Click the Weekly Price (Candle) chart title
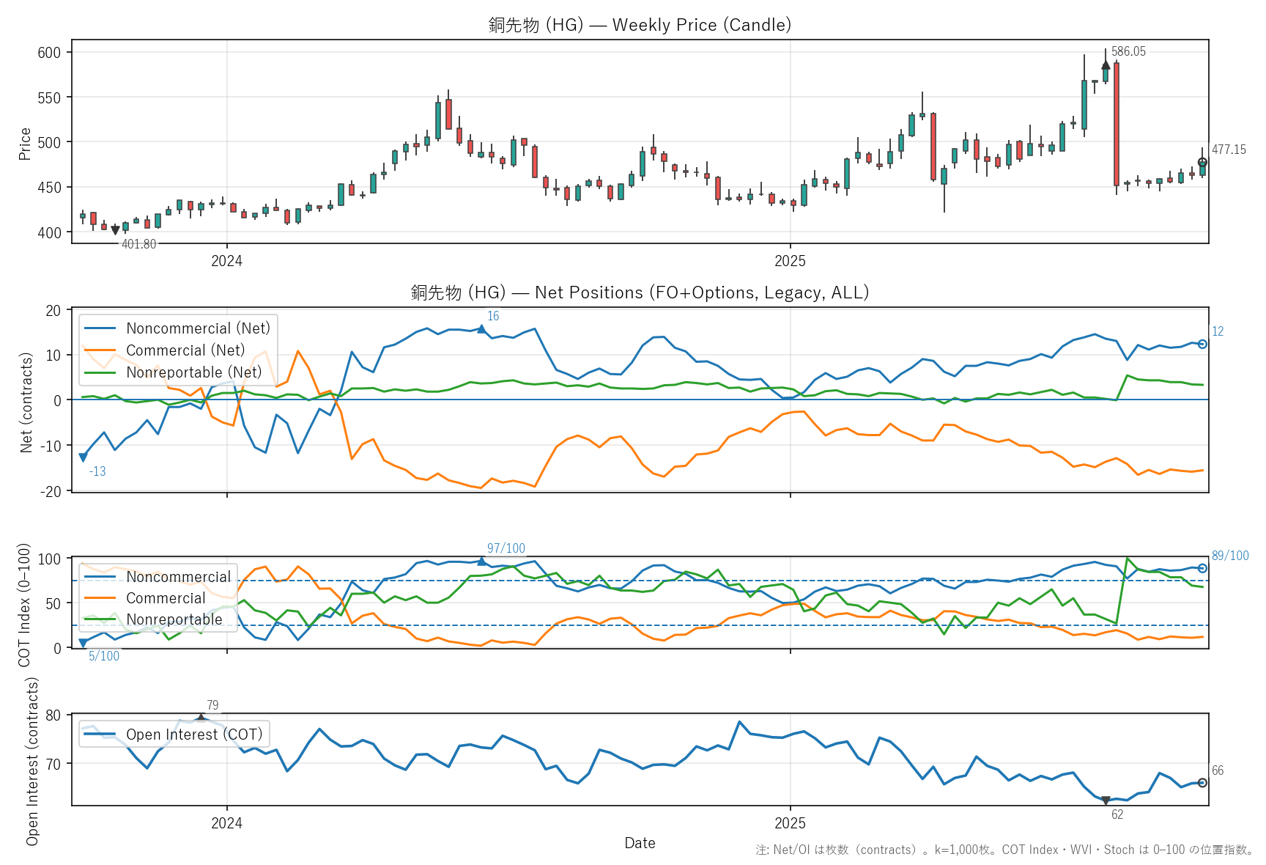The height and width of the screenshot is (865, 1266). coord(640,25)
